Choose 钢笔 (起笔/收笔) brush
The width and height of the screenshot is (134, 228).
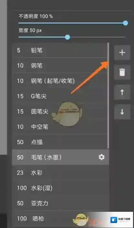click(x=60, y=81)
